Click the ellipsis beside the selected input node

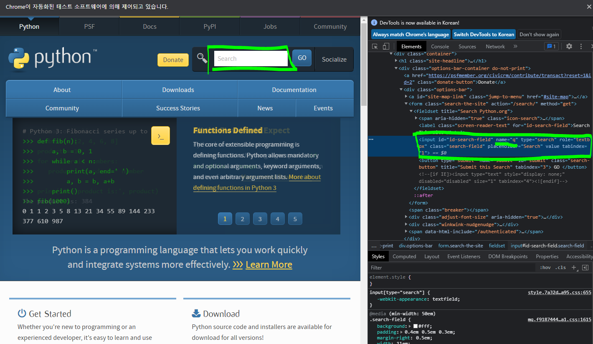(x=371, y=140)
